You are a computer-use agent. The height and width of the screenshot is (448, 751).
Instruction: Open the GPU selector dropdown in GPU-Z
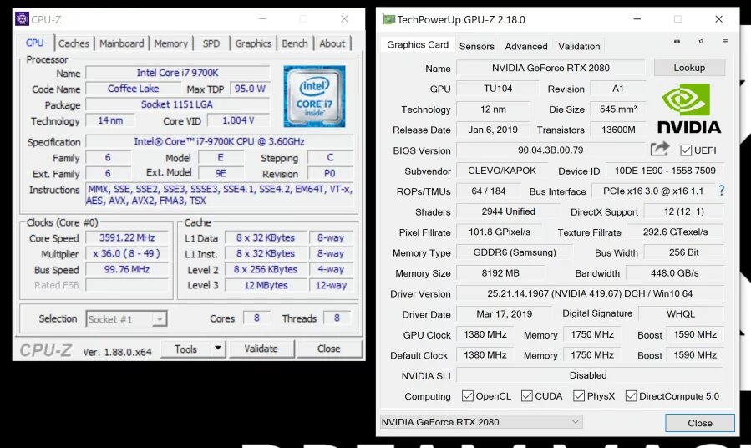pyautogui.click(x=481, y=422)
